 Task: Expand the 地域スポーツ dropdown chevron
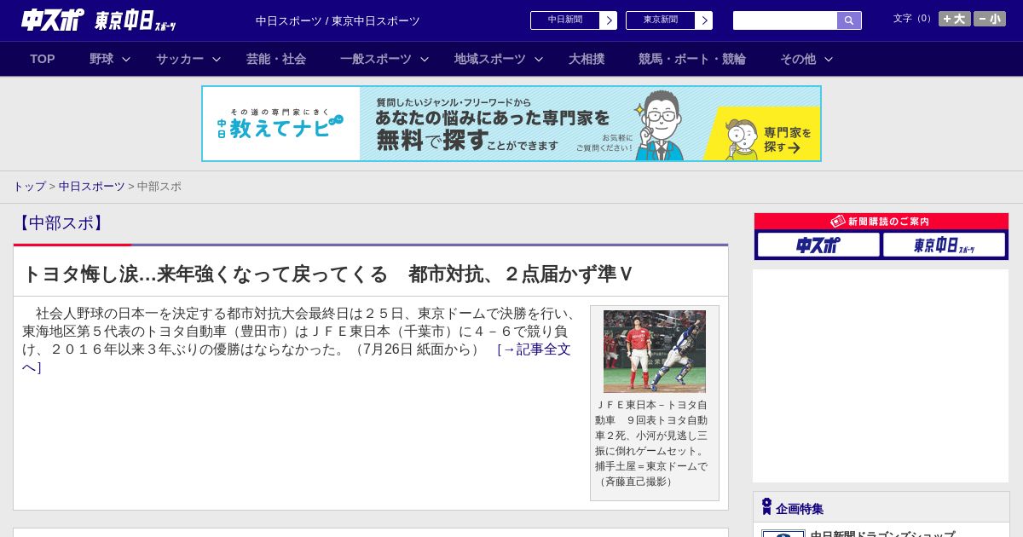[x=539, y=60]
